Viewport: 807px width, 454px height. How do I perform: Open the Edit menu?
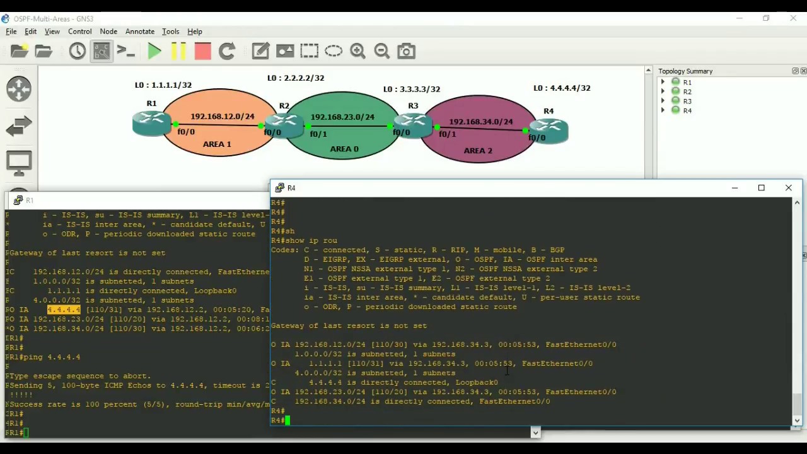pyautogui.click(x=30, y=32)
